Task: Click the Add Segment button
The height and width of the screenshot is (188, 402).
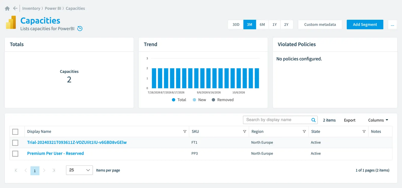Action: tap(365, 25)
